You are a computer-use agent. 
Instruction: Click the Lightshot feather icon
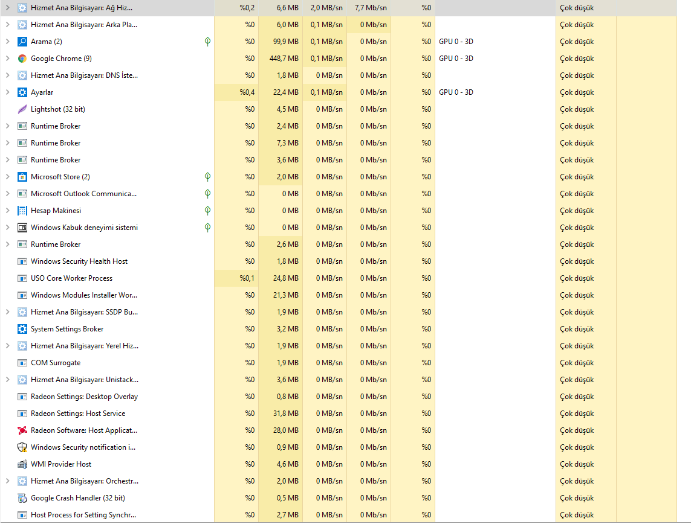pyautogui.click(x=22, y=109)
